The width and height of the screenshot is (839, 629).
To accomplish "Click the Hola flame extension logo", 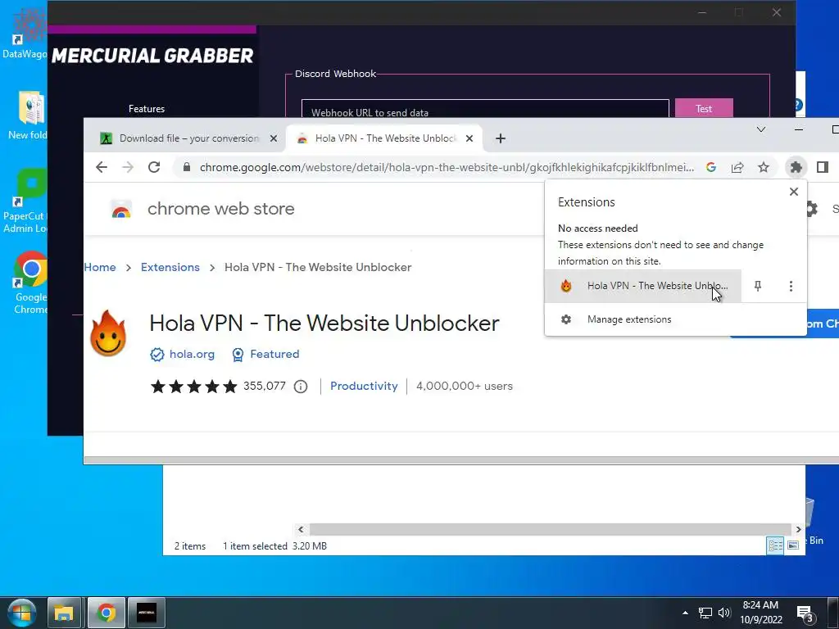I will coord(109,334).
